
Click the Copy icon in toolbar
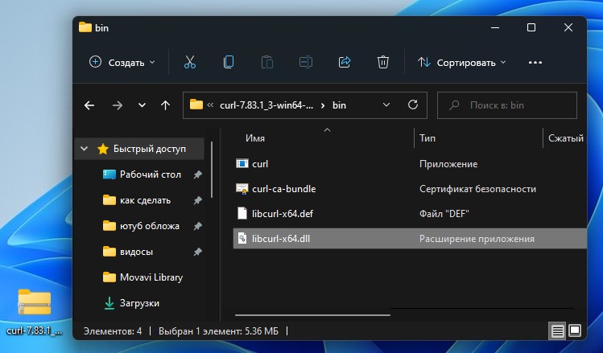(x=229, y=62)
